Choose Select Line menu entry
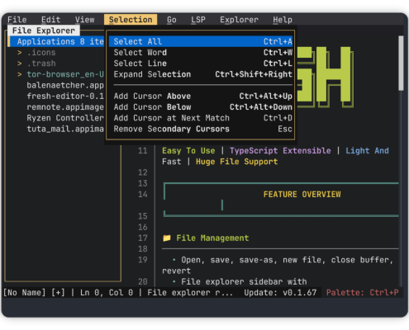 pyautogui.click(x=201, y=64)
